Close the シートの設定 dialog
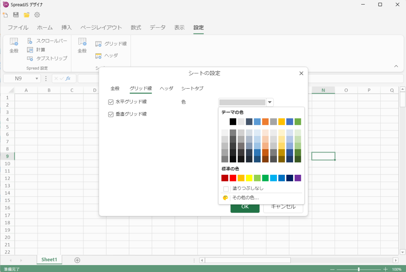The image size is (406, 272). tap(301, 73)
